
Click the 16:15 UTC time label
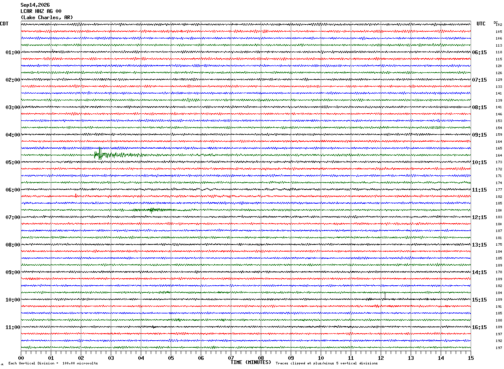[x=479, y=327]
